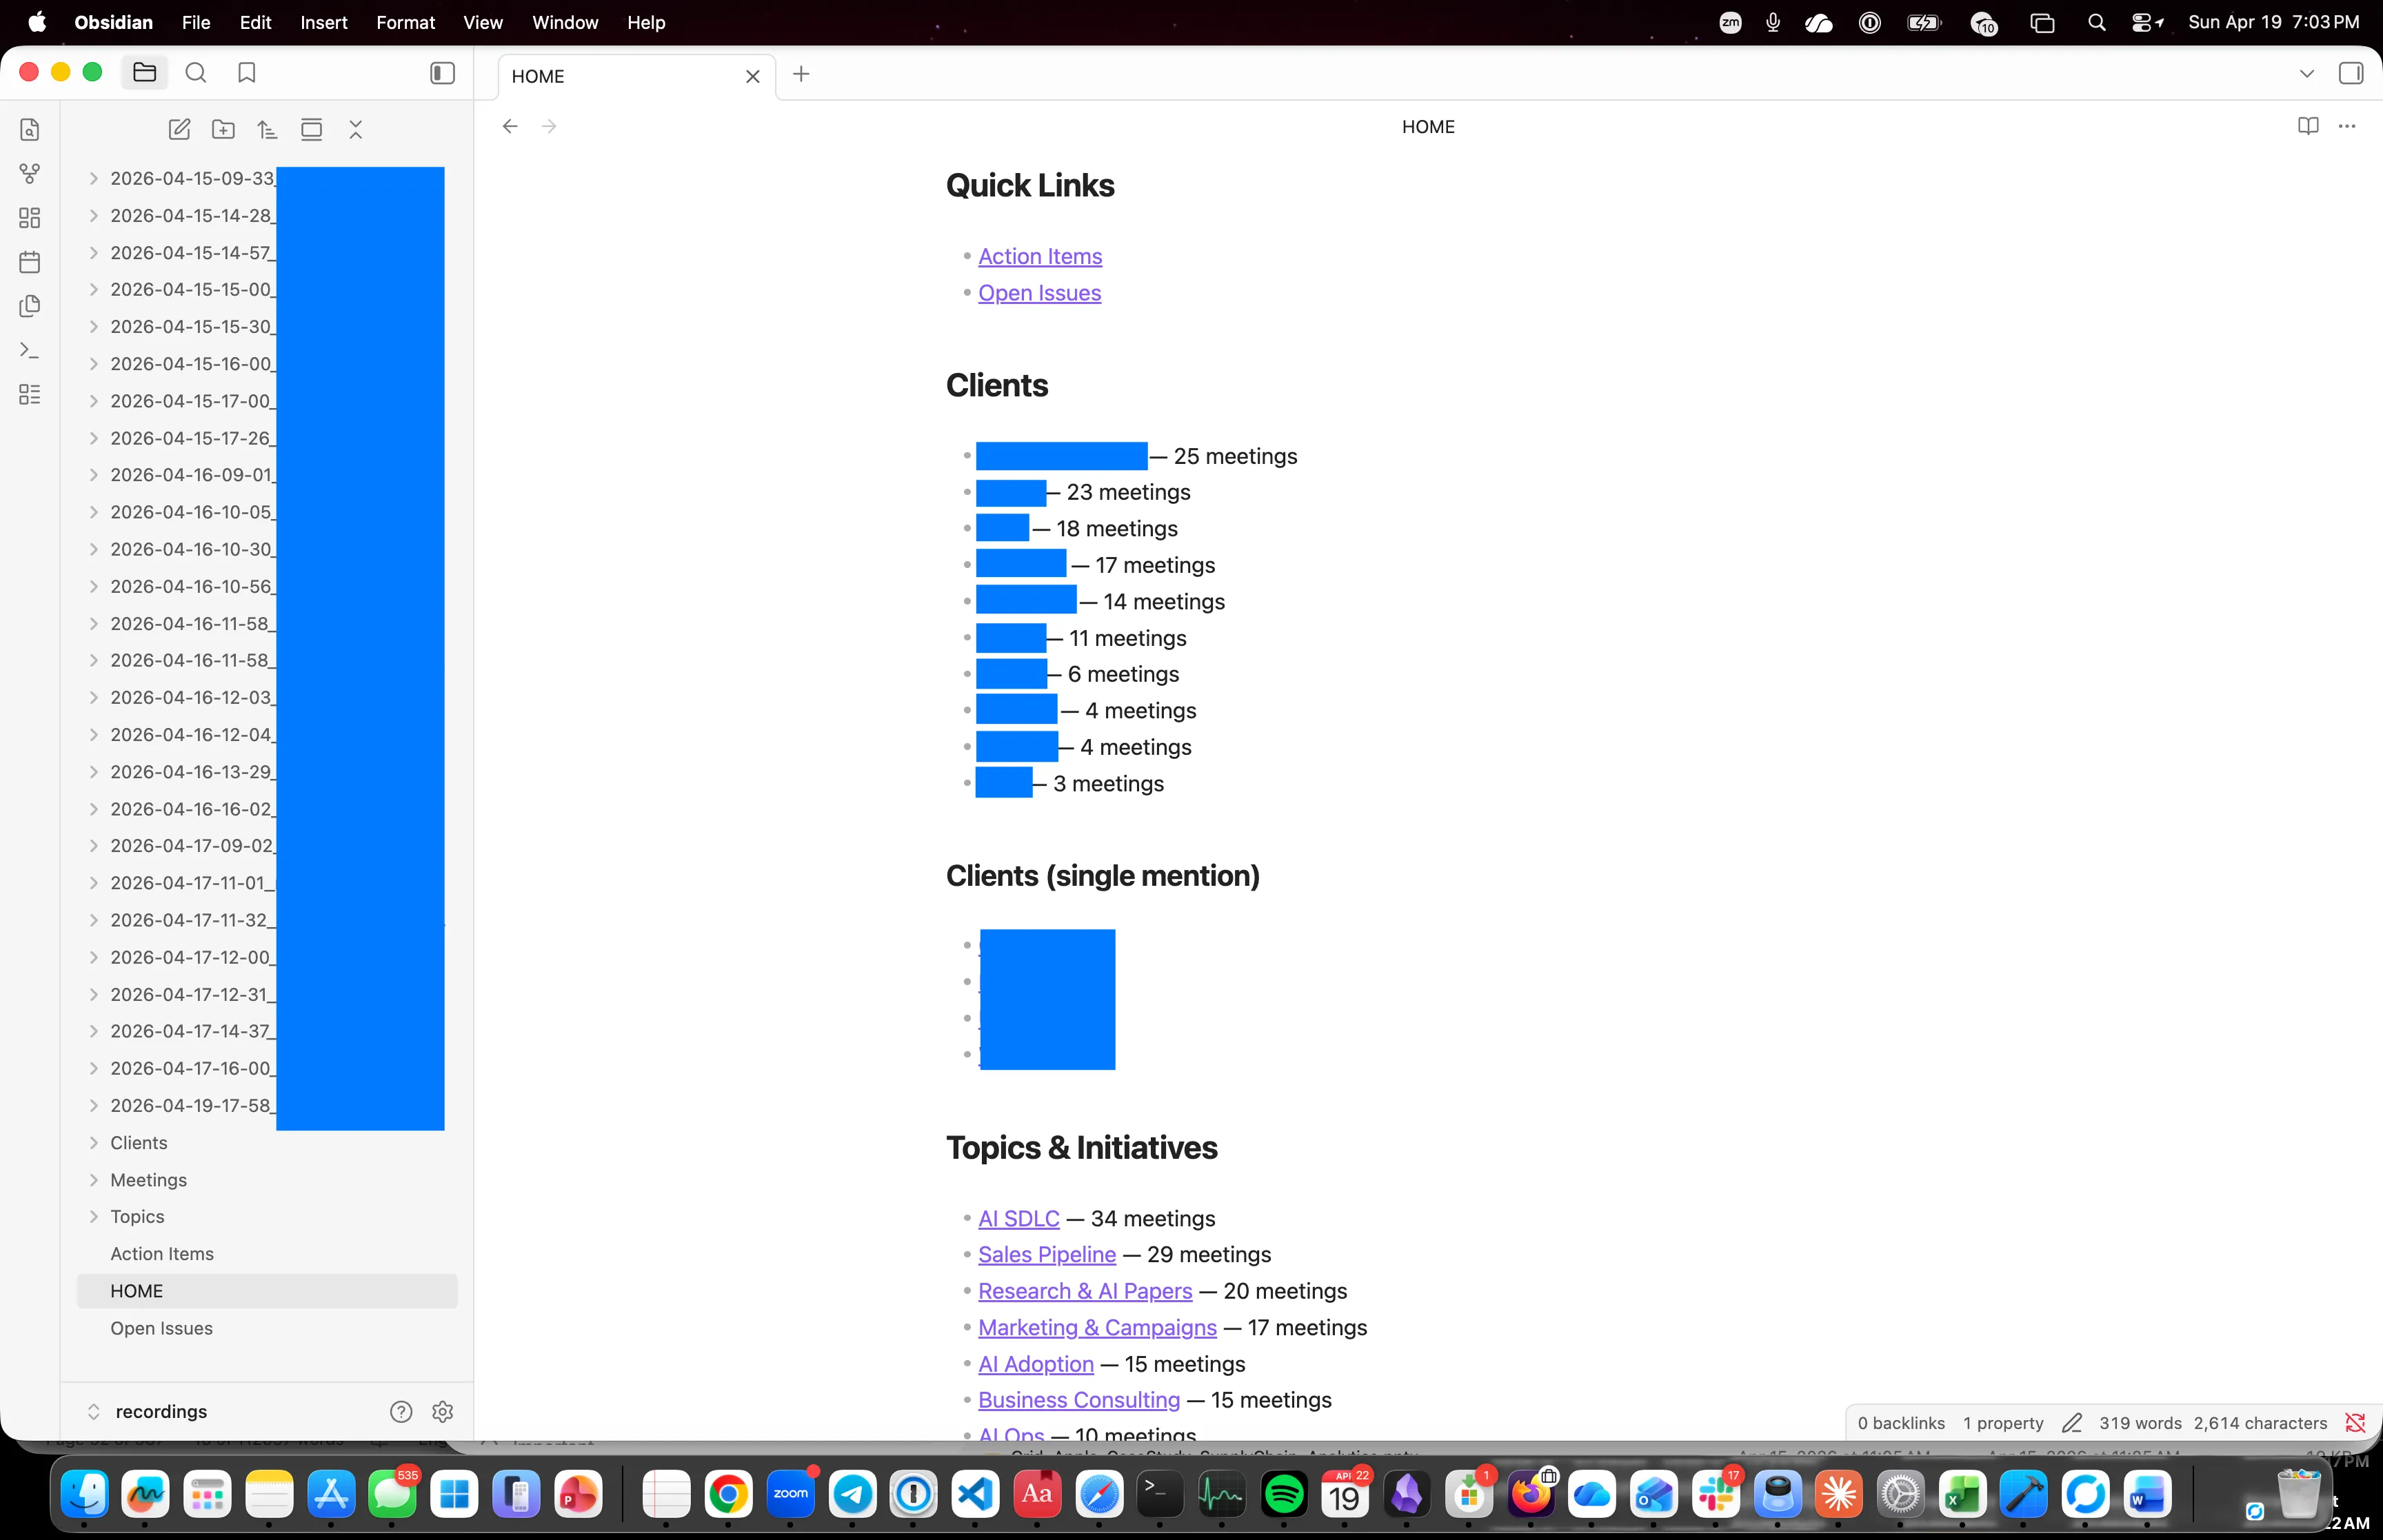Open Marketing & Campaigns link

[1097, 1327]
